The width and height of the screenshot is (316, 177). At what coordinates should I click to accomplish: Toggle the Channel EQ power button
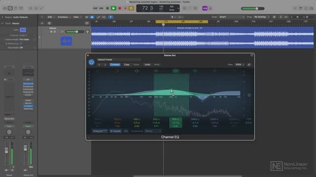[x=91, y=62]
